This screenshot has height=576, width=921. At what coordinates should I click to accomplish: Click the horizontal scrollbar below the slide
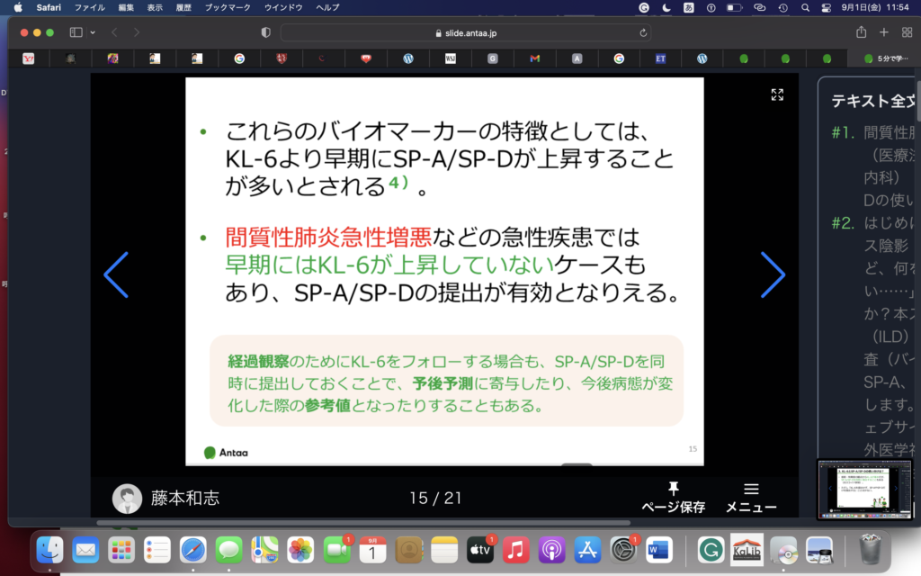(x=360, y=522)
